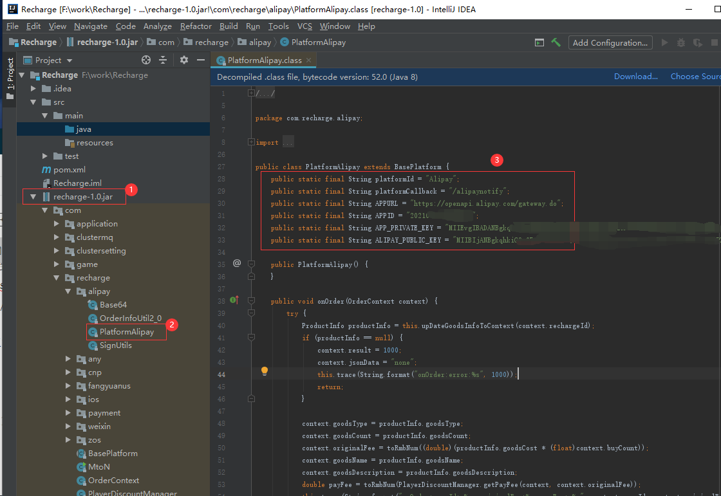The image size is (721, 496).
Task: Select SignUtils class in project tree
Action: point(115,345)
